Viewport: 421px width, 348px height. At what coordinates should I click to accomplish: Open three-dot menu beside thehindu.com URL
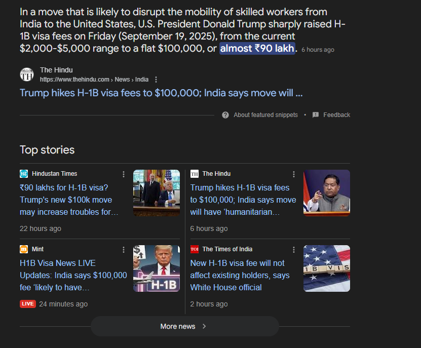click(x=156, y=80)
